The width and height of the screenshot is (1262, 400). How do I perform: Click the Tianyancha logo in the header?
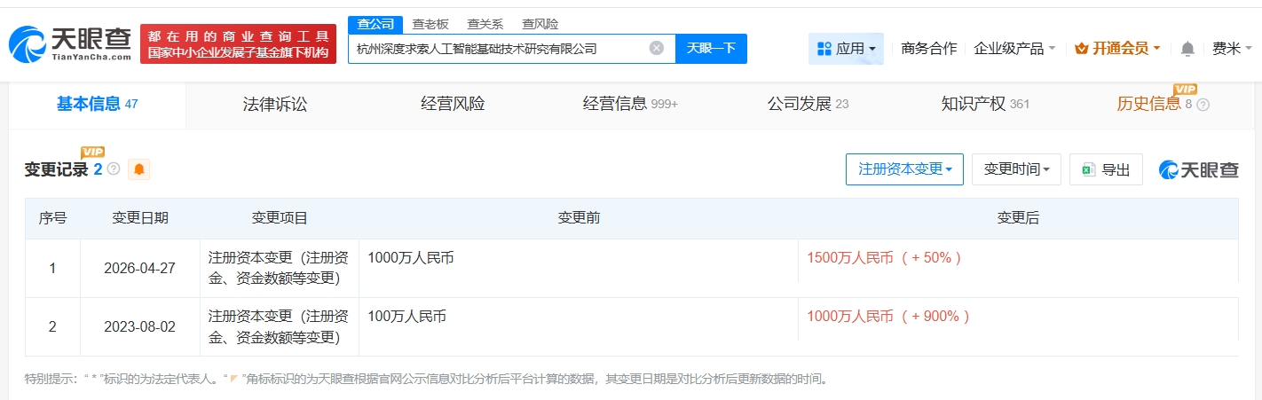click(69, 43)
